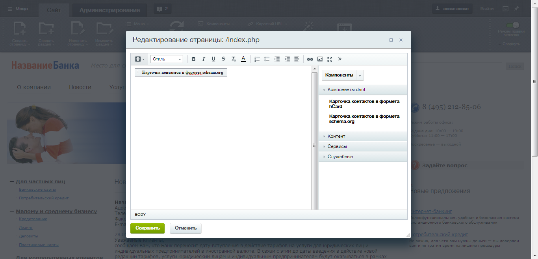This screenshot has width=538, height=259.
Task: Cancel editing with Отменить
Action: (186, 228)
